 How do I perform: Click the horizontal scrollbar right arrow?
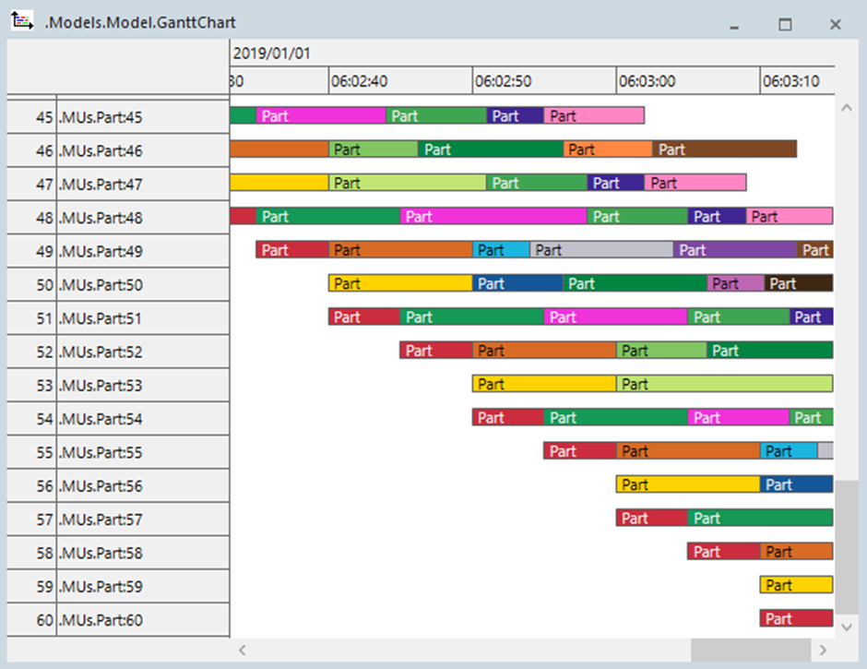click(x=823, y=651)
